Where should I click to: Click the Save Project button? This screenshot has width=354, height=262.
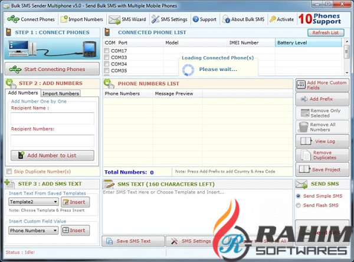tap(322, 169)
